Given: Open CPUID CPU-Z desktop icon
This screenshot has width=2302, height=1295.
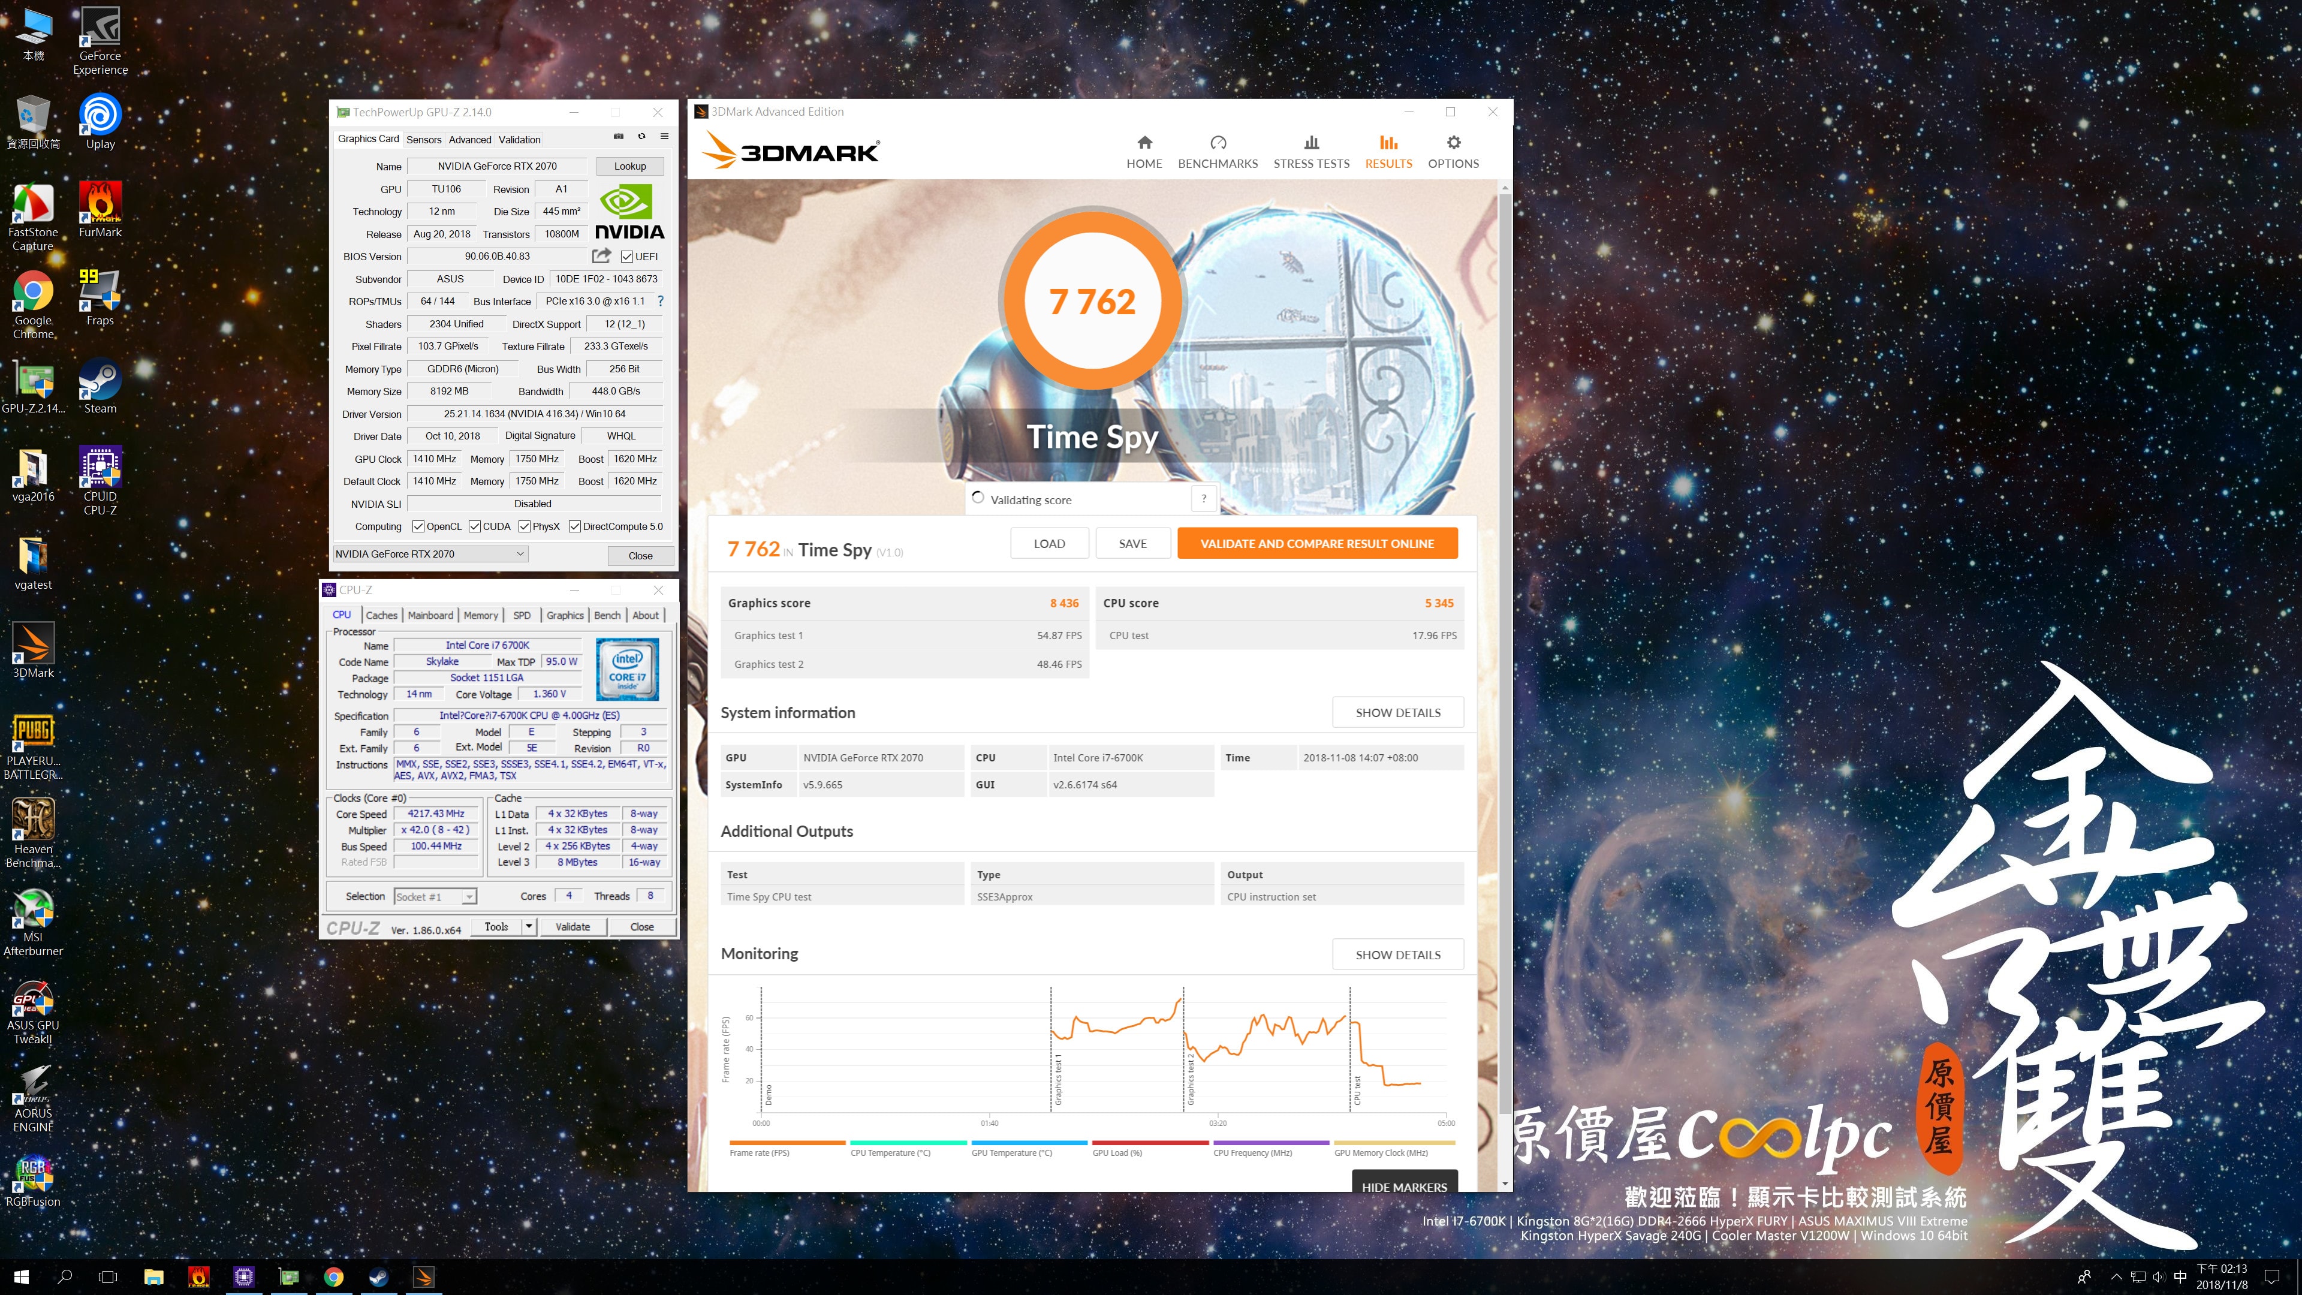Looking at the screenshot, I should [x=100, y=481].
